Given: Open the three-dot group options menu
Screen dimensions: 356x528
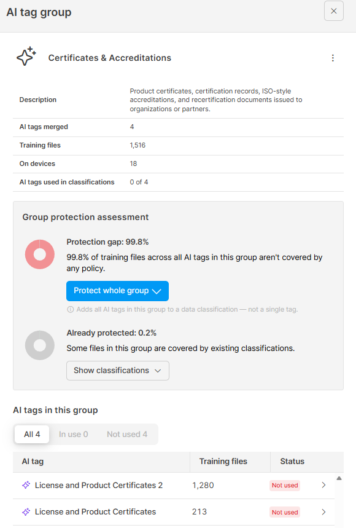Looking at the screenshot, I should 333,58.
